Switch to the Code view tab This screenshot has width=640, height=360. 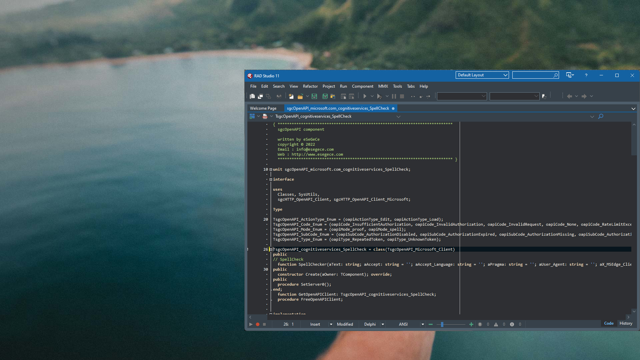coord(609,323)
